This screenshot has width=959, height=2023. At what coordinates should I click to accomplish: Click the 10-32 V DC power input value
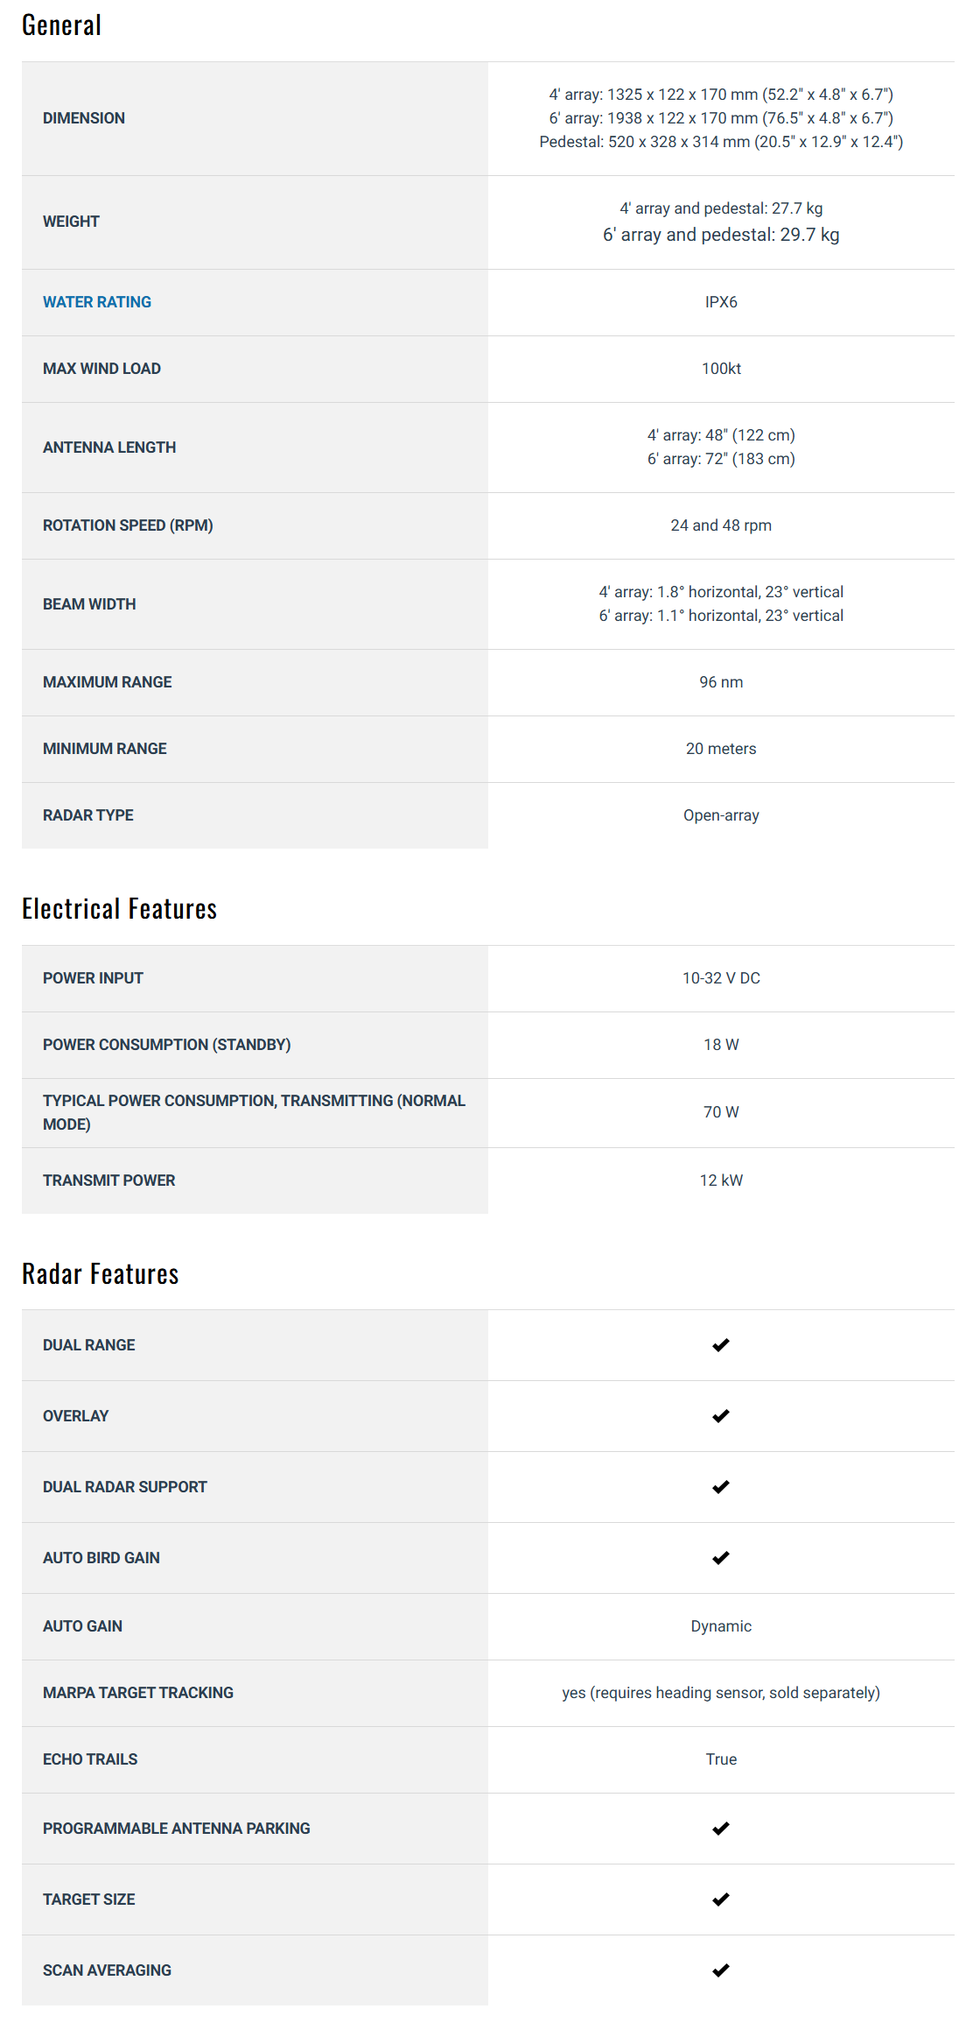[721, 978]
